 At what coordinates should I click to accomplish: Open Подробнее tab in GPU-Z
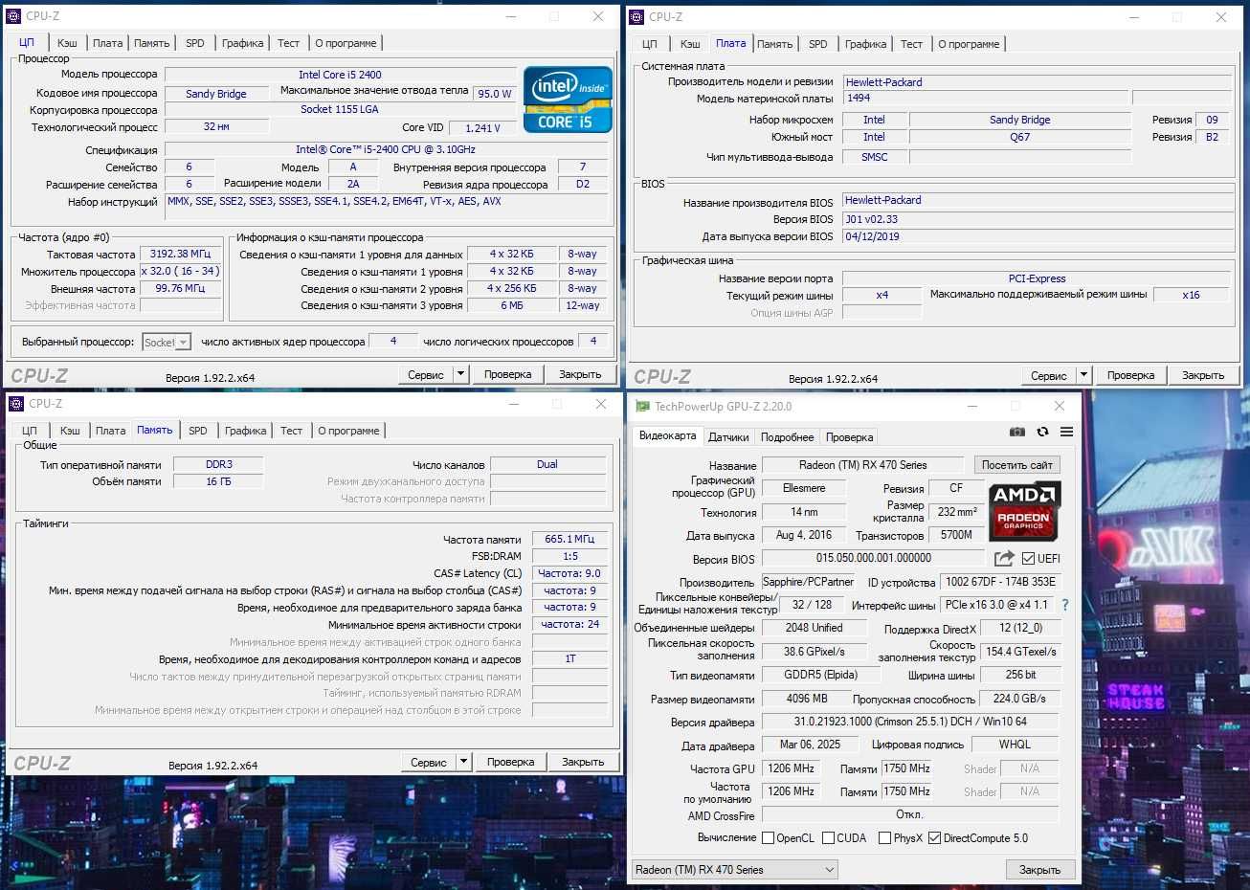[787, 437]
